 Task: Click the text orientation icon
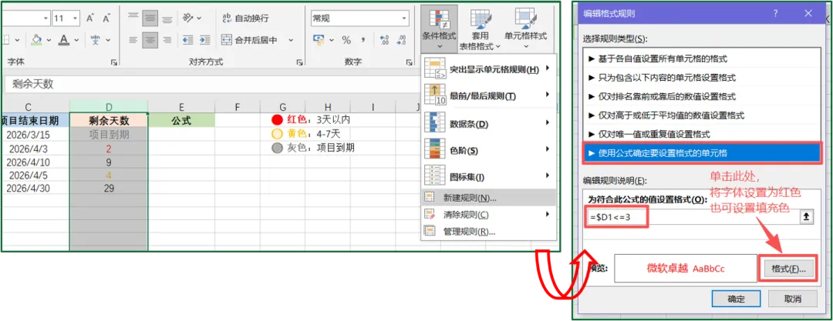click(187, 18)
